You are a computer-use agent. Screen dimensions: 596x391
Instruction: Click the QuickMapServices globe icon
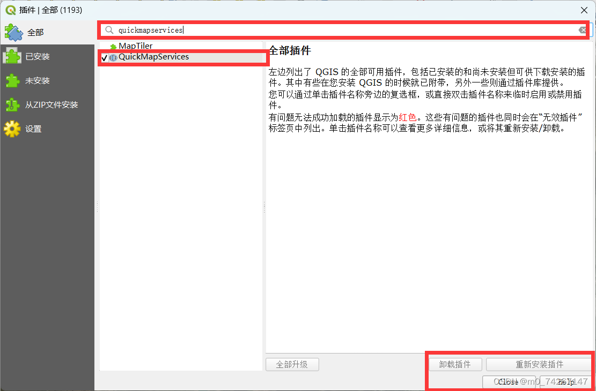coord(113,58)
